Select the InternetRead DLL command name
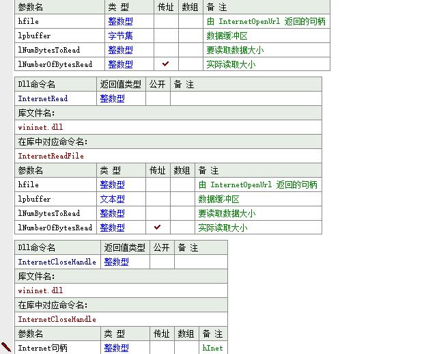439x354 pixels. 43,98
